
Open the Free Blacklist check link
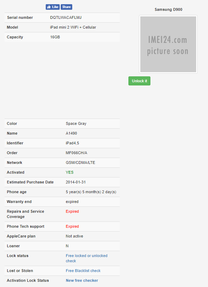(x=83, y=271)
